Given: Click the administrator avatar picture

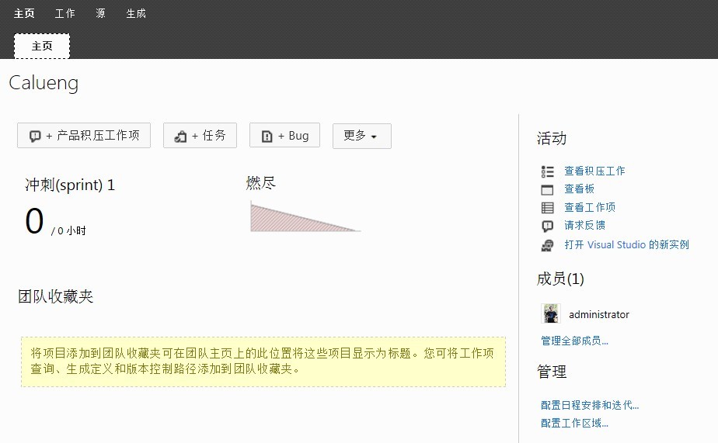Looking at the screenshot, I should pyautogui.click(x=550, y=313).
